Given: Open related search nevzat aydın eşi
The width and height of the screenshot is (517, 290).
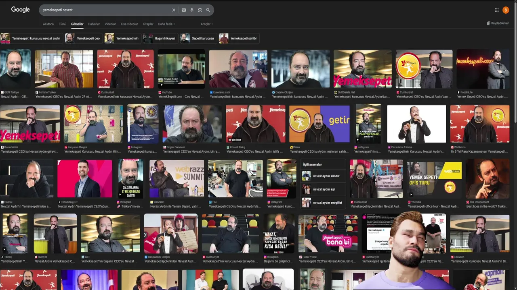Looking at the screenshot, I should click(323, 189).
